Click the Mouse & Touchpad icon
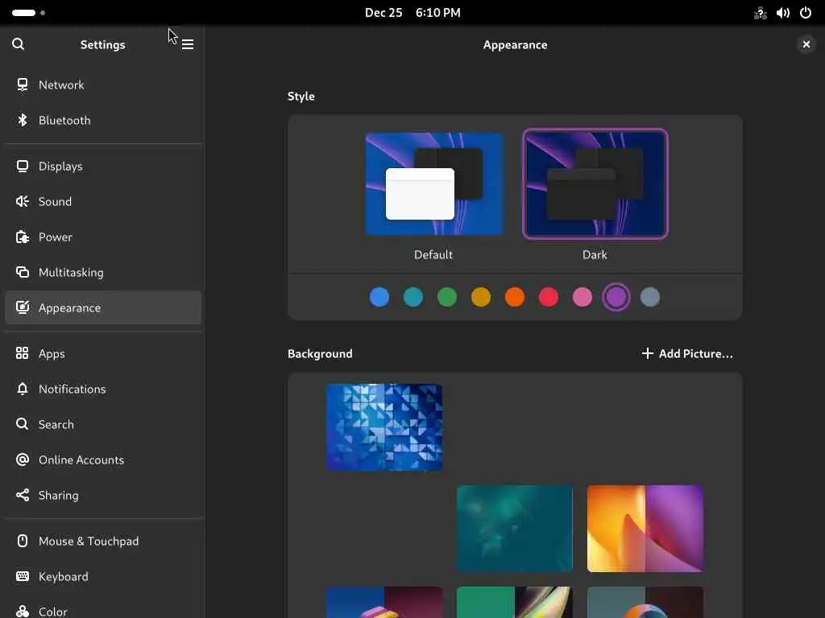Screen dimensions: 825x618 22,541
